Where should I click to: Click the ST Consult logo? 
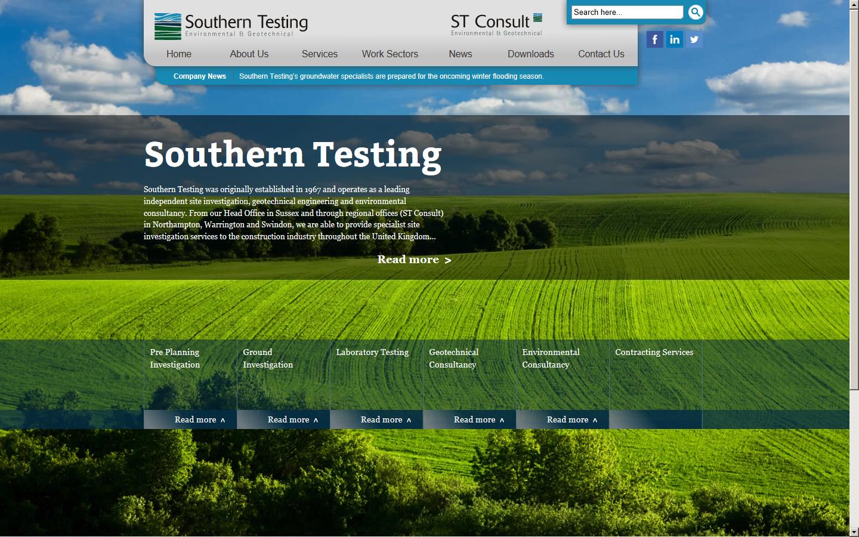tap(496, 24)
